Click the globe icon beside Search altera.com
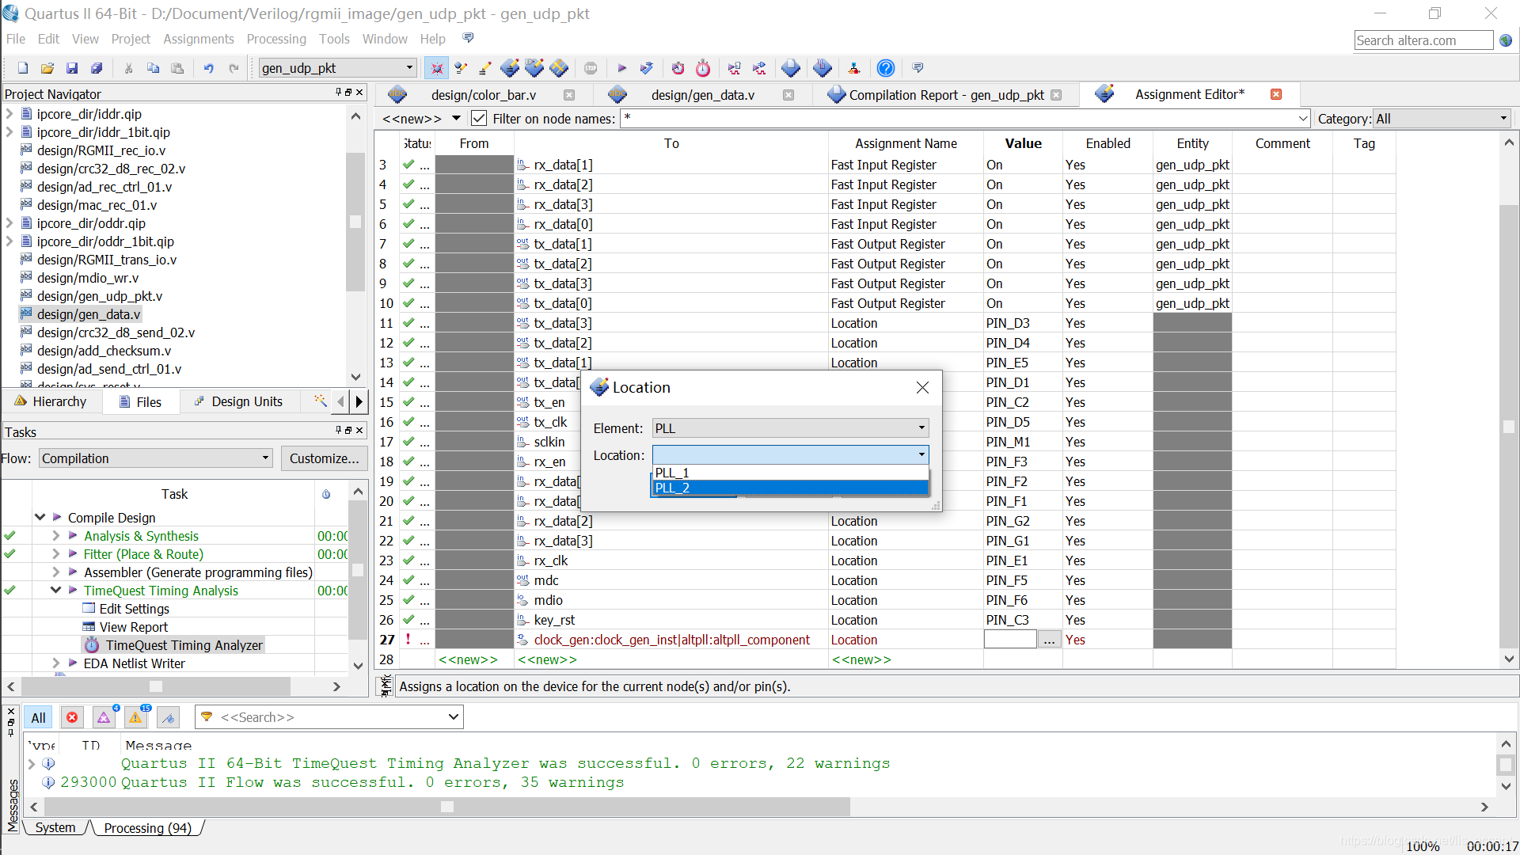 1506,40
